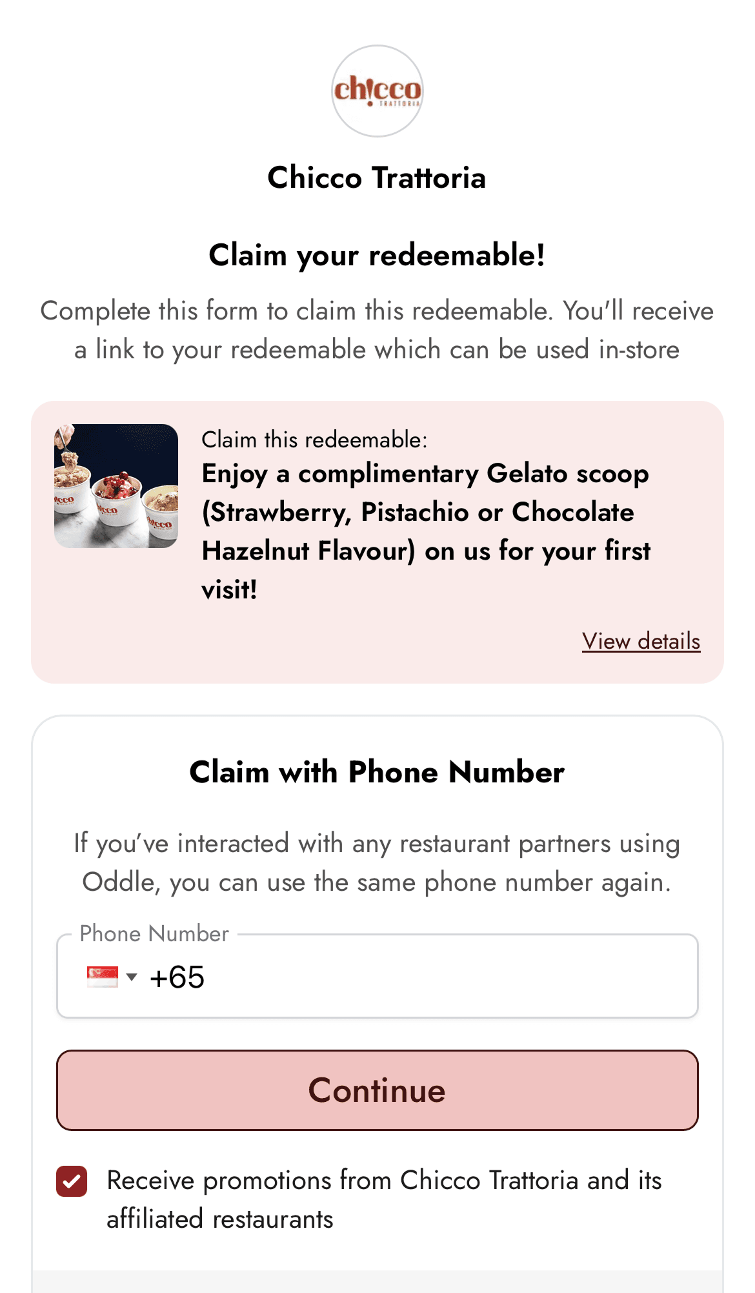This screenshot has height=1293, width=755.
Task: Click the Oddle restaurant partners note
Action: (377, 862)
